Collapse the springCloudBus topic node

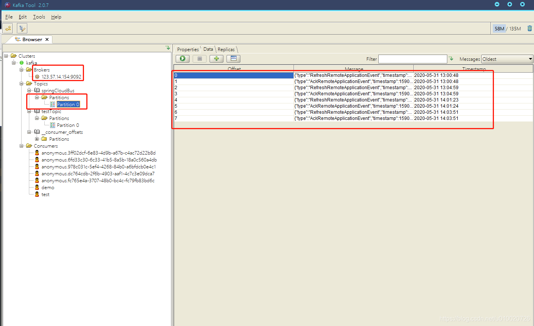tap(29, 90)
